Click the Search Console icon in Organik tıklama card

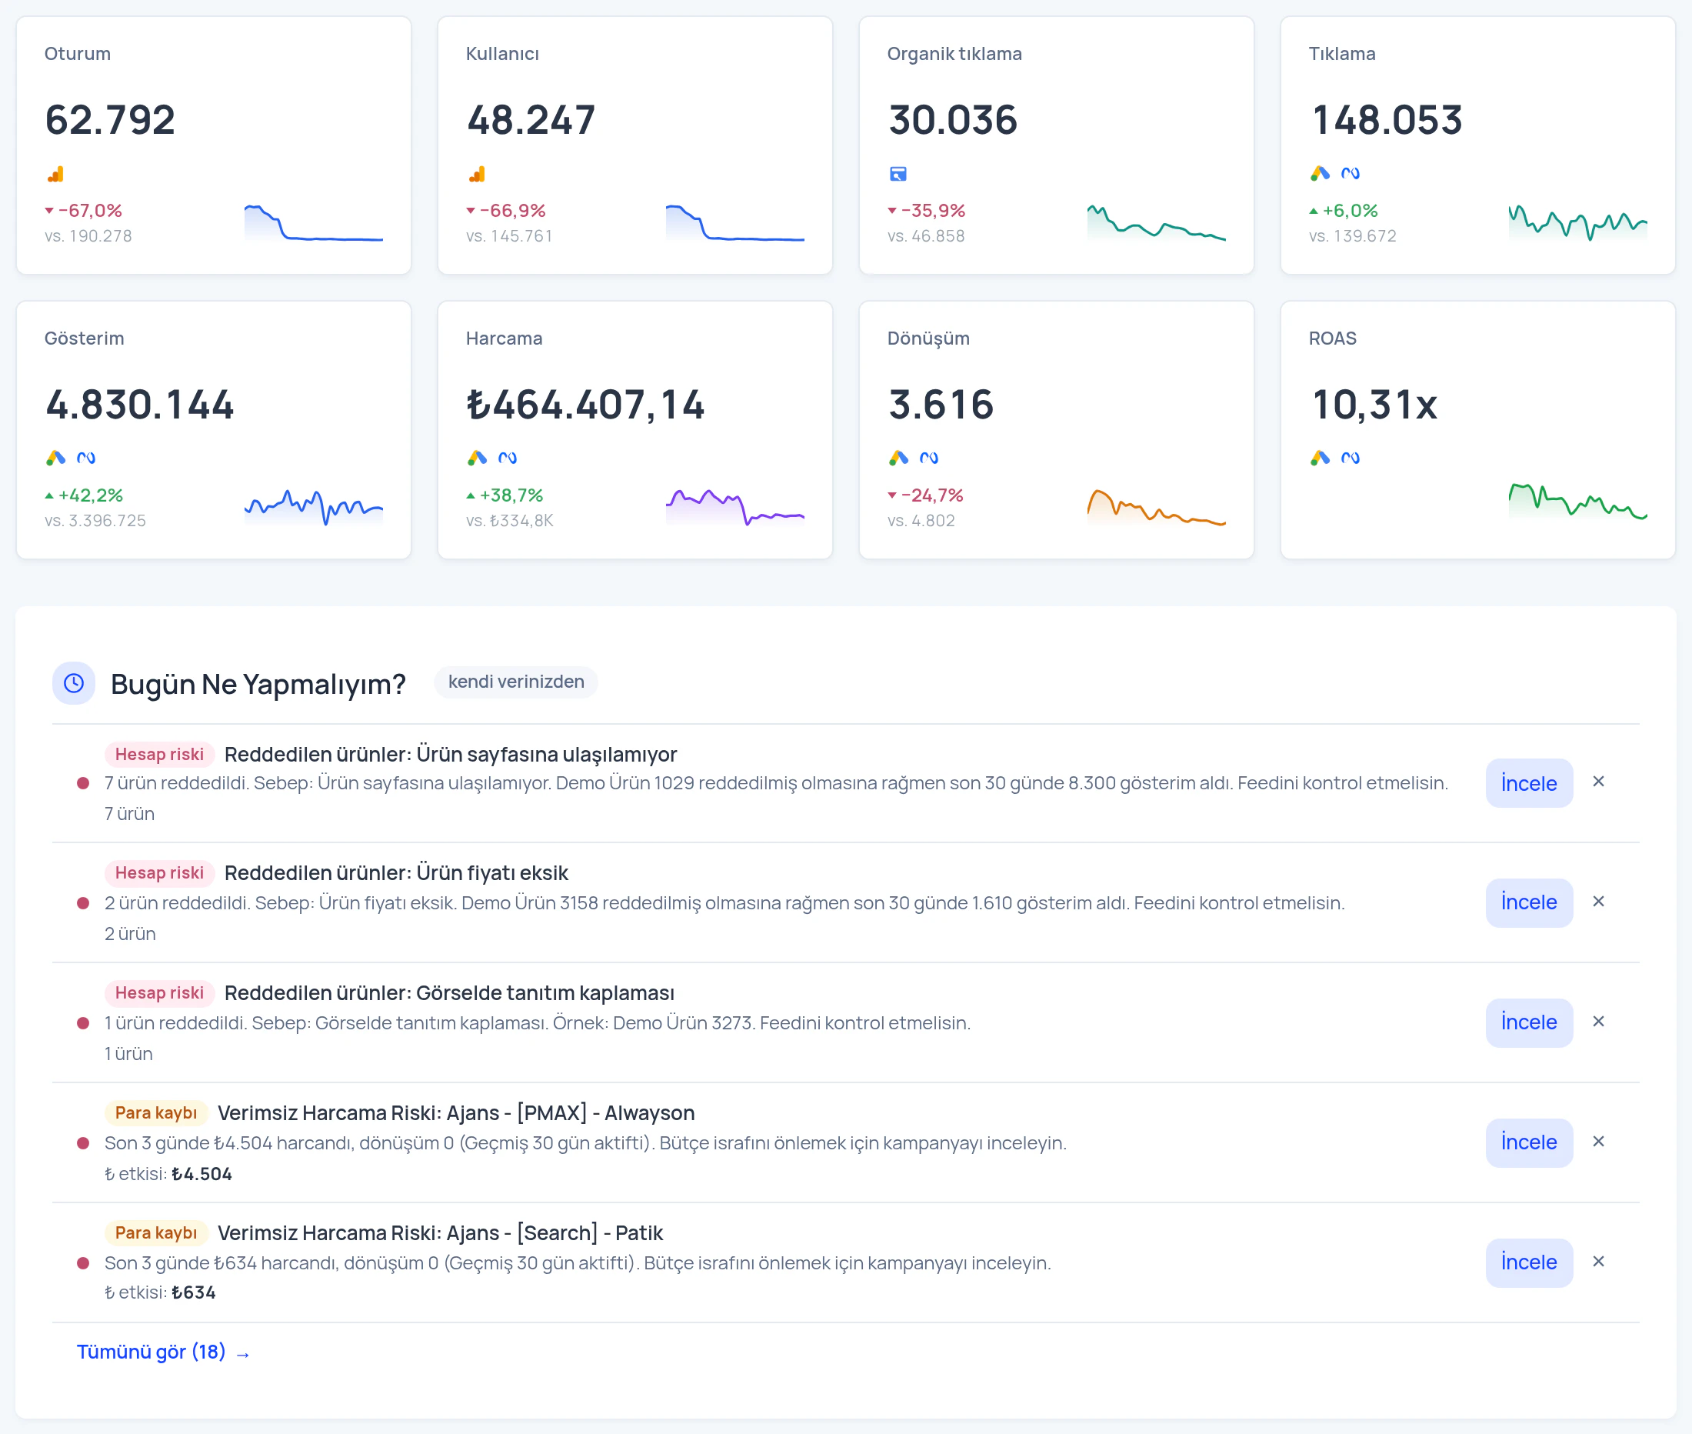coord(898,174)
